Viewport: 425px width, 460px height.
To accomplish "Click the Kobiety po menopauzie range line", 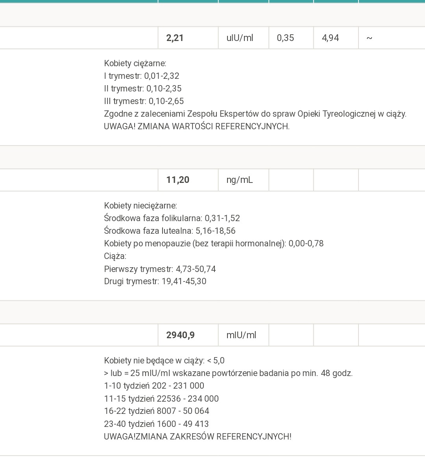I will tap(214, 244).
